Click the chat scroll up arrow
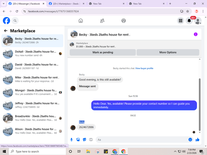Screen dimensions: 207x155 click(200, 59)
